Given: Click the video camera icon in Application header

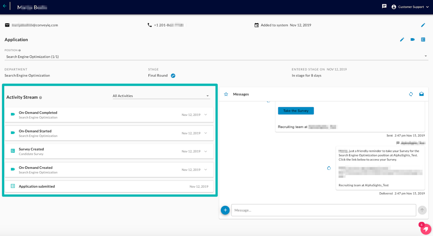Looking at the screenshot, I should coord(412,40).
